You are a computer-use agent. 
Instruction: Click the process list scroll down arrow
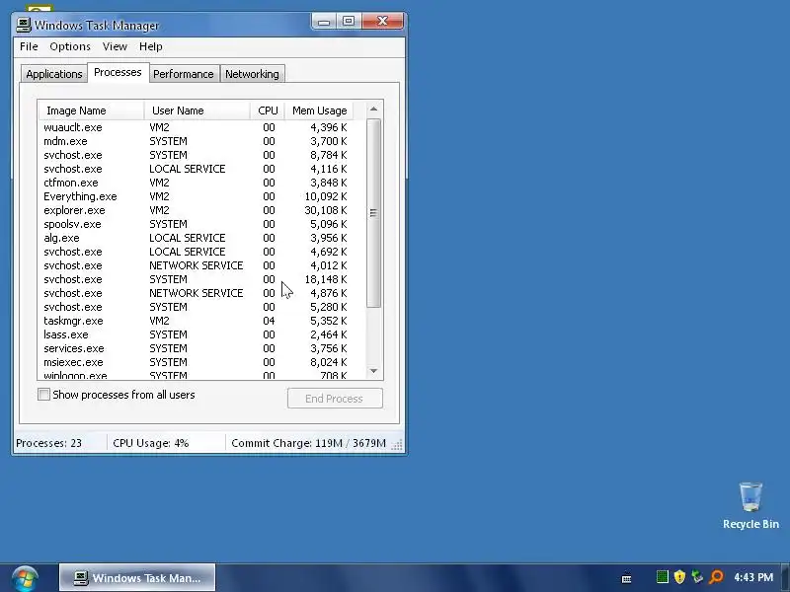point(373,371)
